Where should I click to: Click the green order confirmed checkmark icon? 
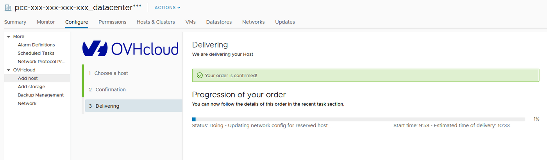click(x=200, y=75)
